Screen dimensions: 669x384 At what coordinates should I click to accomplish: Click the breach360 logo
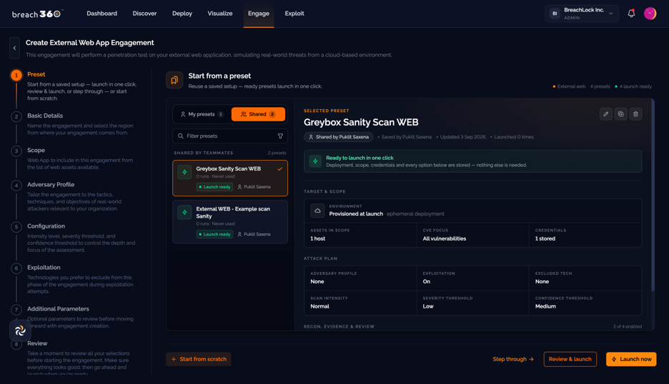pyautogui.click(x=38, y=14)
